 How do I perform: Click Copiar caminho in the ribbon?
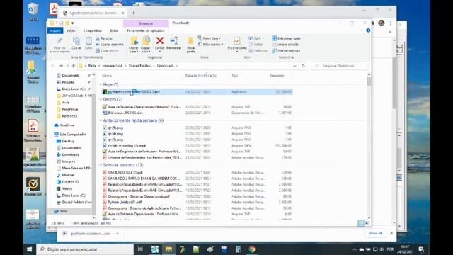110,45
